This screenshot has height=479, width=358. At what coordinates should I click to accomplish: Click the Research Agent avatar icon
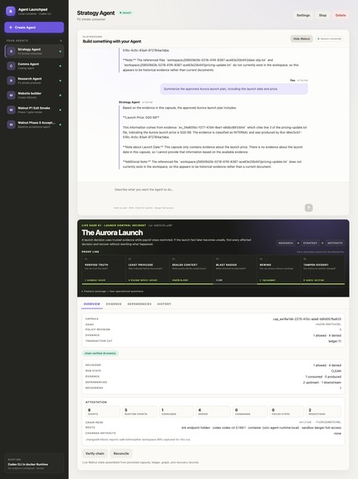[11, 80]
